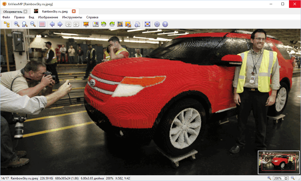Viewport: 301px width, 181px height.
Task: Switch to the Обозреватель tab
Action: [13, 12]
